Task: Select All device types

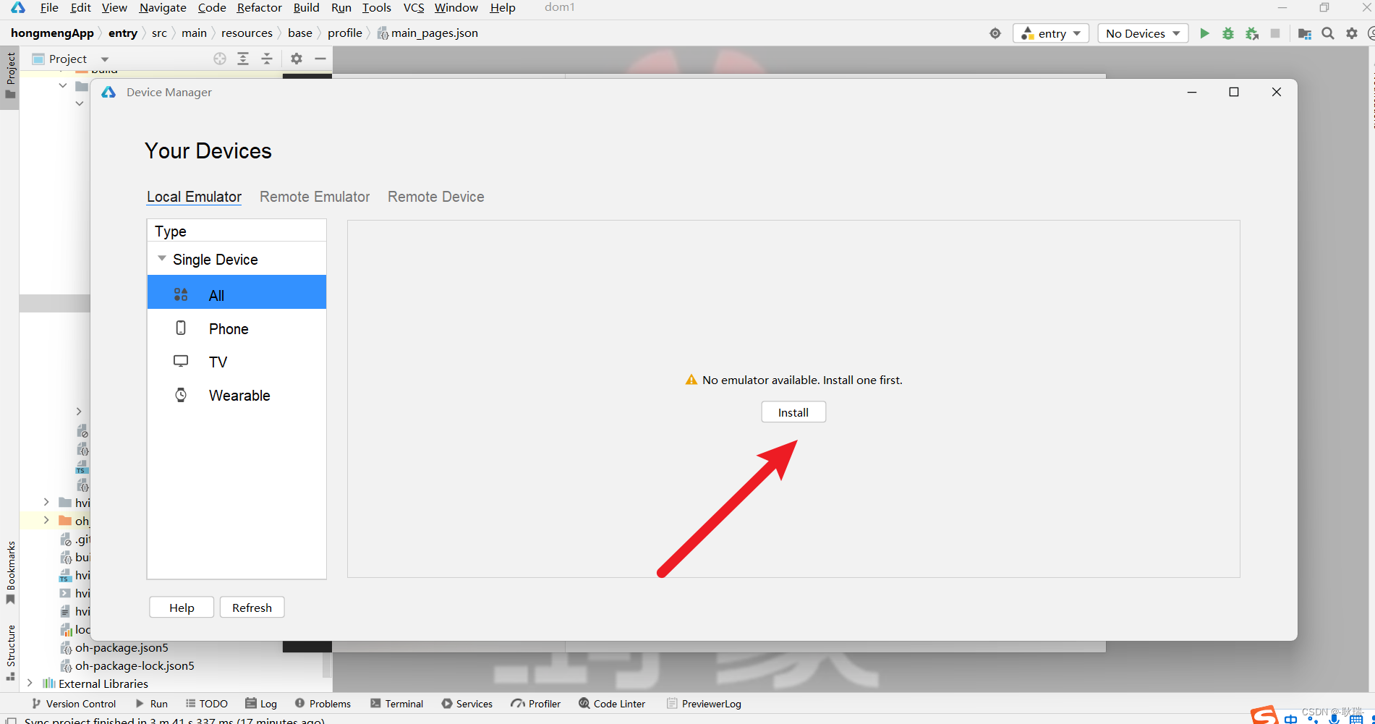Action: tap(237, 292)
